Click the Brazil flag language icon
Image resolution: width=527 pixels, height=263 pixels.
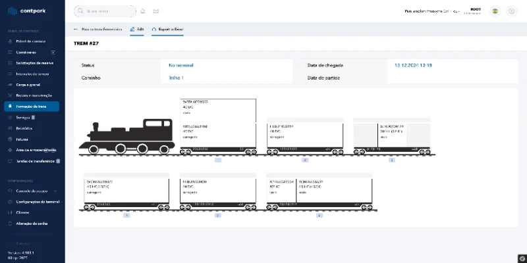495,11
